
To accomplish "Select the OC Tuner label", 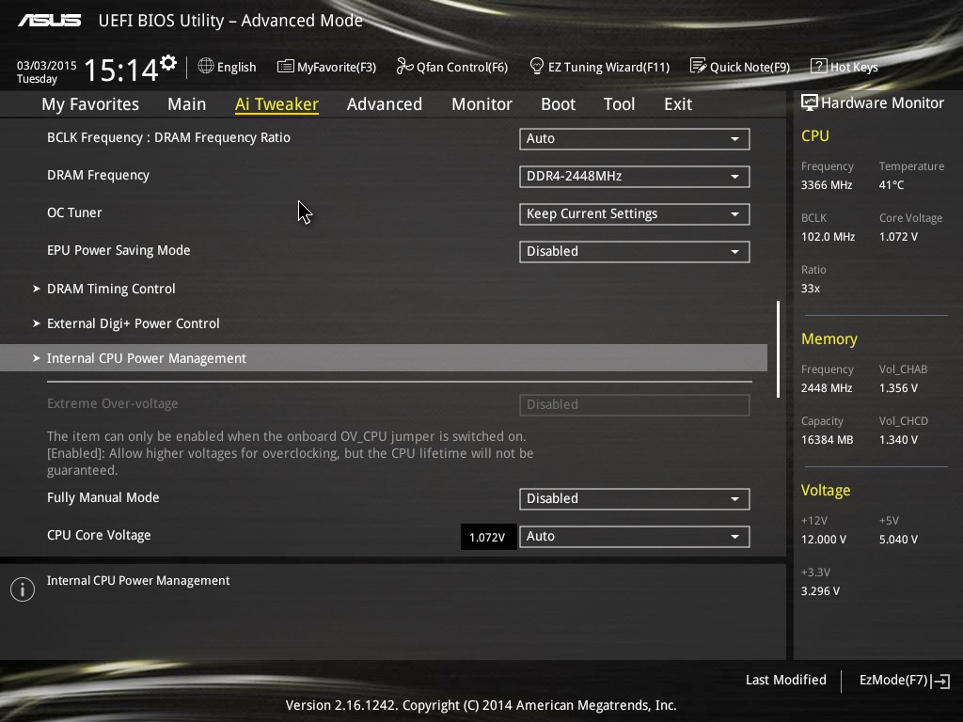I will click(x=74, y=212).
